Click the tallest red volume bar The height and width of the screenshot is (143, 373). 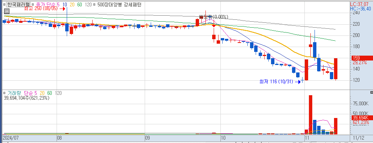pyautogui.click(x=310, y=115)
